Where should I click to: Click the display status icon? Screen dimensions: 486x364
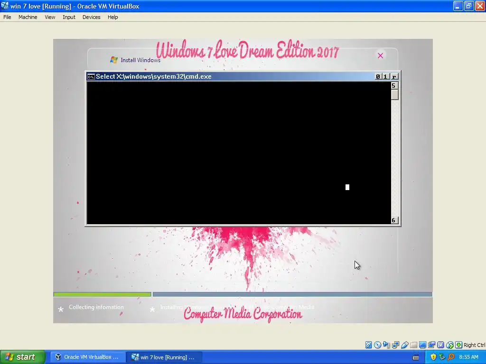coord(422,345)
